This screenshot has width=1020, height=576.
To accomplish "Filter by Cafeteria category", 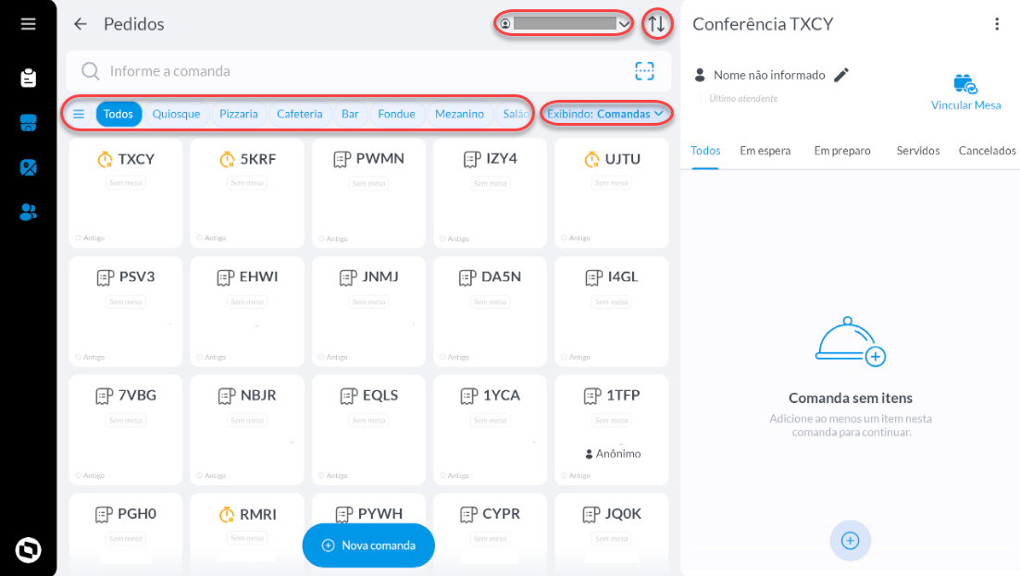I will tap(299, 114).
